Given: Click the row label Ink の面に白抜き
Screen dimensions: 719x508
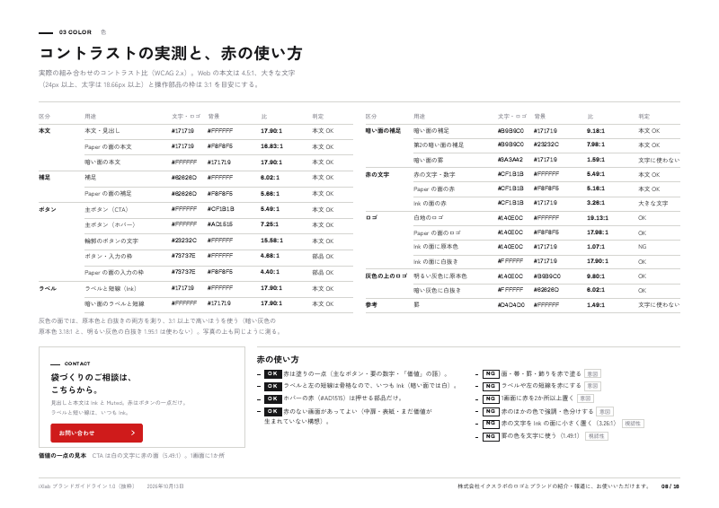Looking at the screenshot, I should (x=436, y=261).
